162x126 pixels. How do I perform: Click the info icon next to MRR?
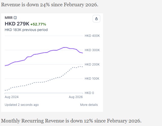(15, 18)
